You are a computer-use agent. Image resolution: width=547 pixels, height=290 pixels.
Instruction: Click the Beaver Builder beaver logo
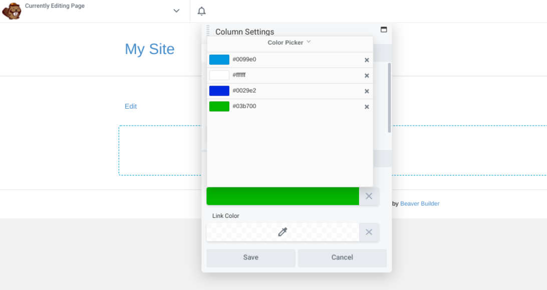pos(11,11)
